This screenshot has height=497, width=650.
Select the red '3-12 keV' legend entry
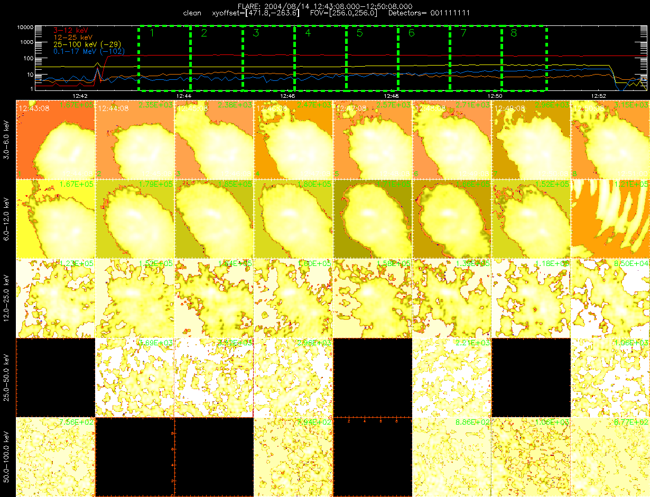coord(72,31)
